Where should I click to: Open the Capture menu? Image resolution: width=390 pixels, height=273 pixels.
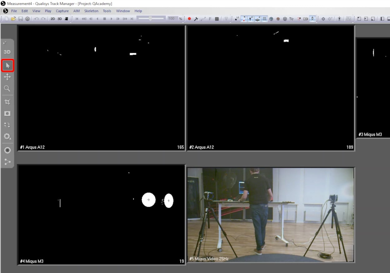[x=62, y=11]
